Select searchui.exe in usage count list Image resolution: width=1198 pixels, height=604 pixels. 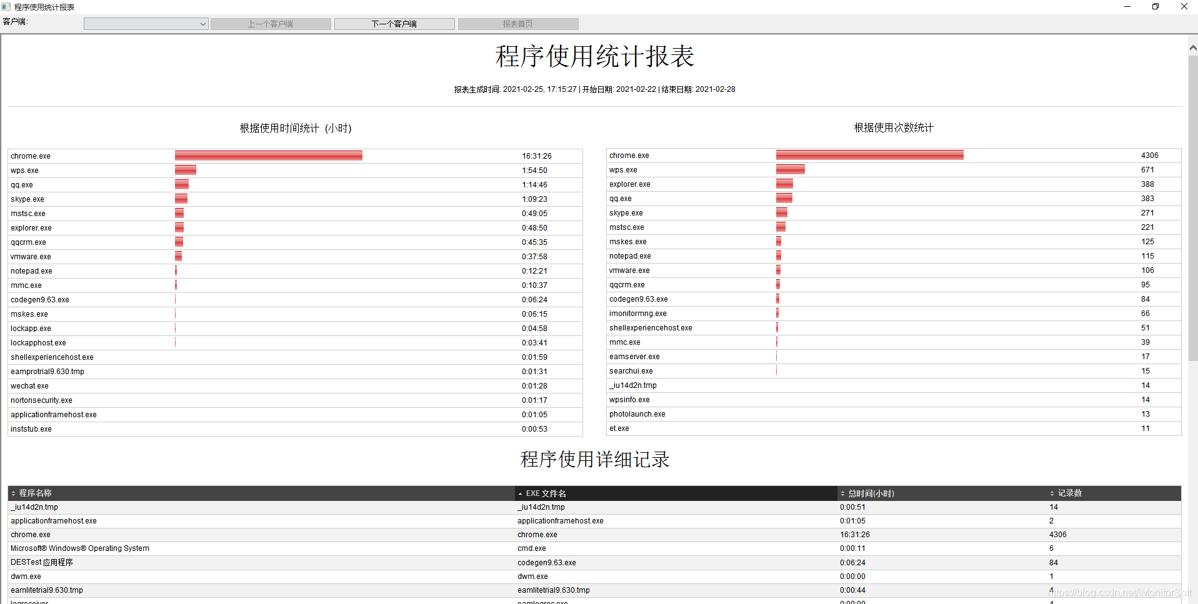click(x=631, y=371)
